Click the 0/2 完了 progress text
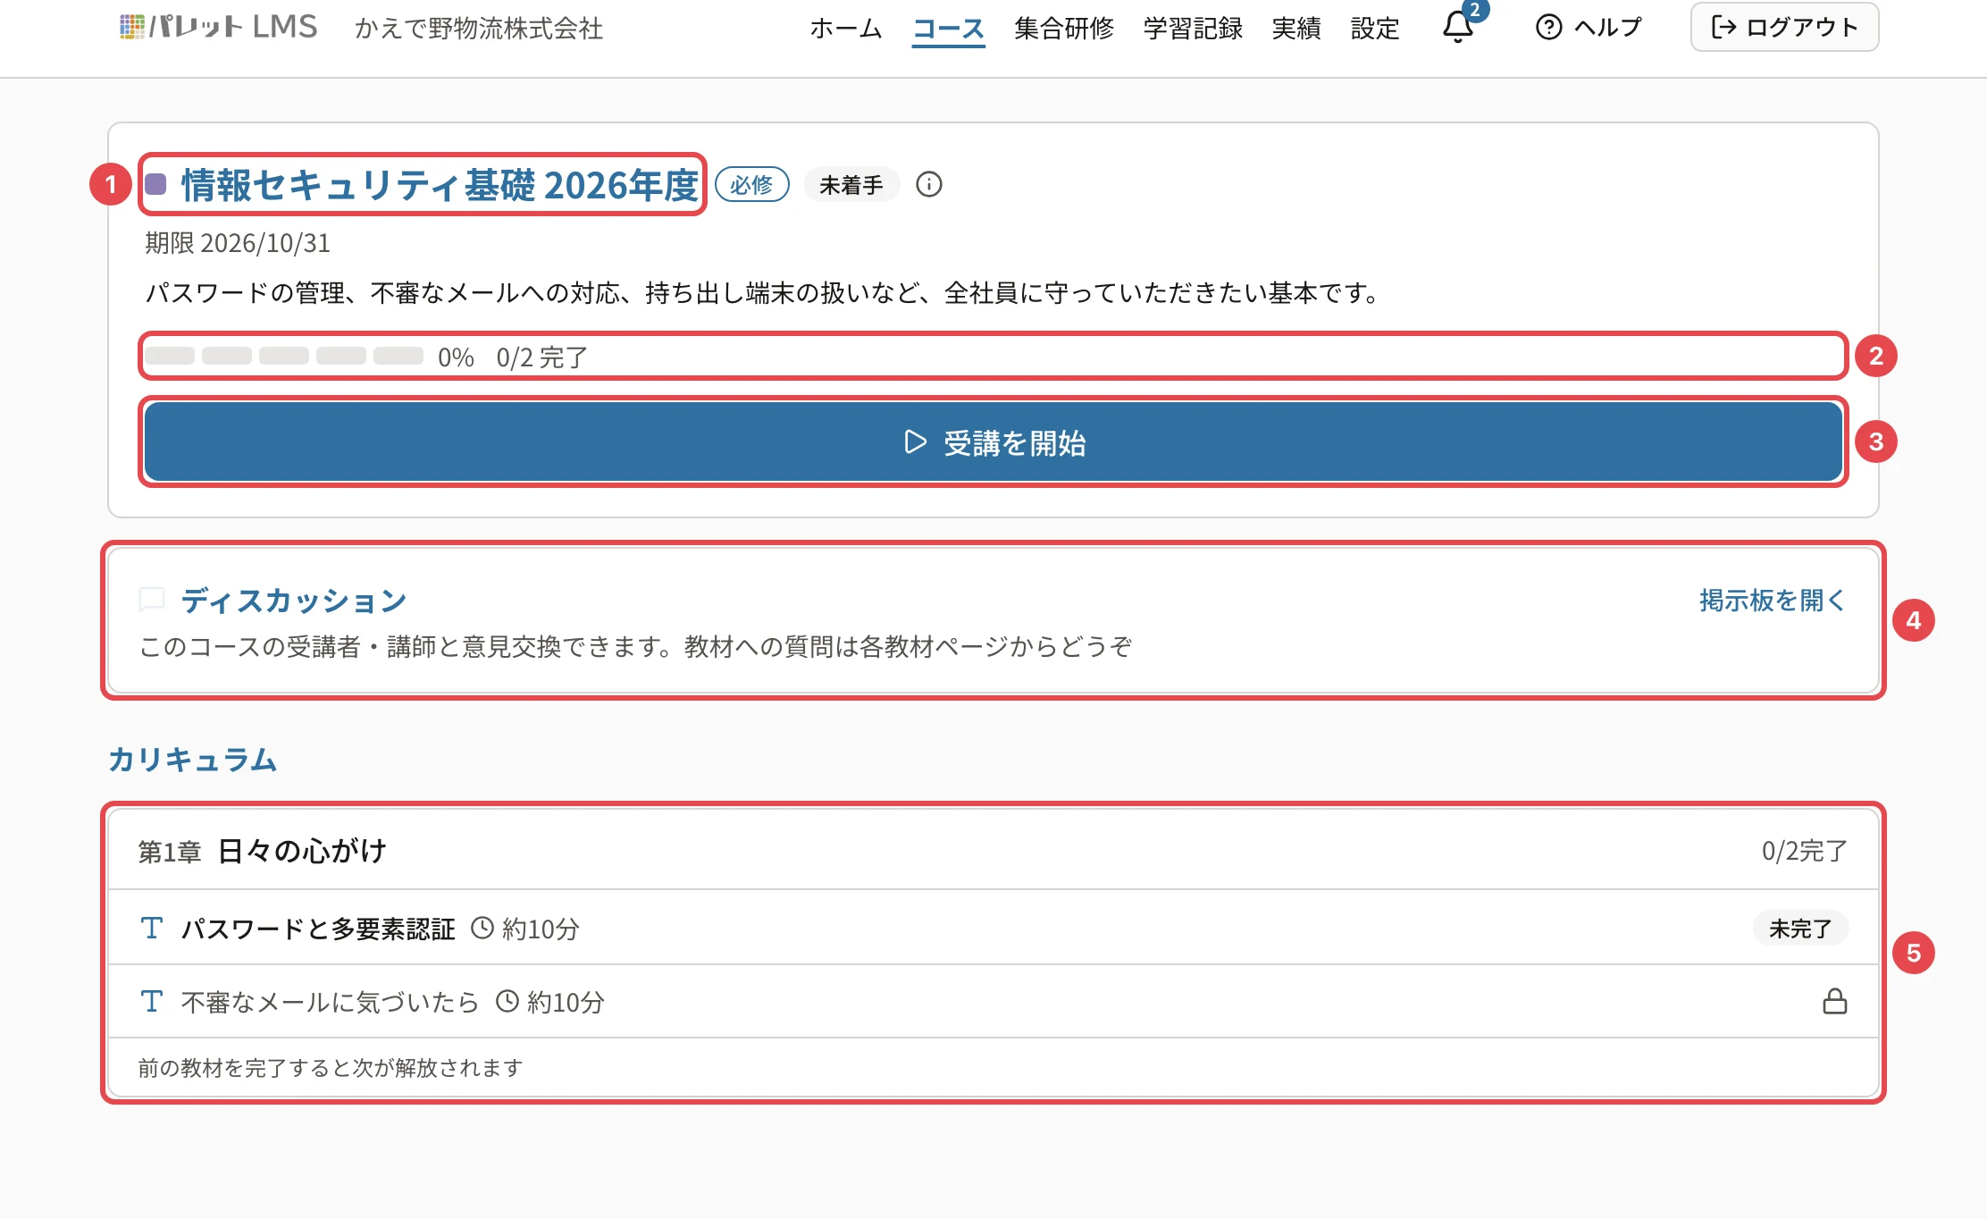The height and width of the screenshot is (1219, 1987). (542, 357)
